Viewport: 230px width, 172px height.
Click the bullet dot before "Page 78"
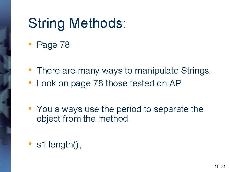coord(30,44)
